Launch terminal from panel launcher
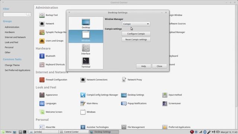The image size is (238, 134). [25, 132]
